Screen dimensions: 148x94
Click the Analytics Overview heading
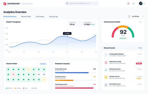pyautogui.click(x=15, y=12)
